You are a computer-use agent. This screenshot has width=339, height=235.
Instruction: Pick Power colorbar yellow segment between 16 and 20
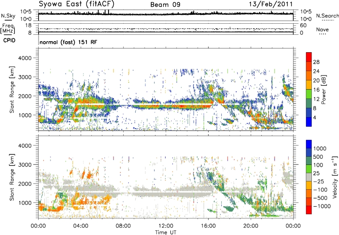309,84
